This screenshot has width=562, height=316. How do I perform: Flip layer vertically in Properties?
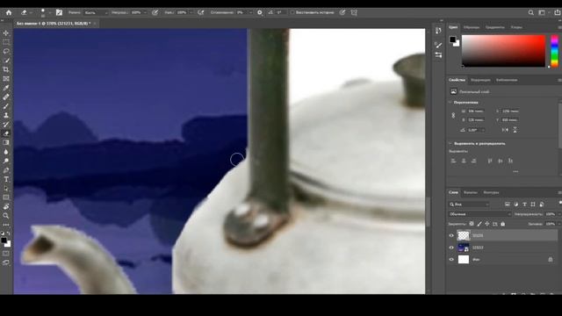(515, 130)
